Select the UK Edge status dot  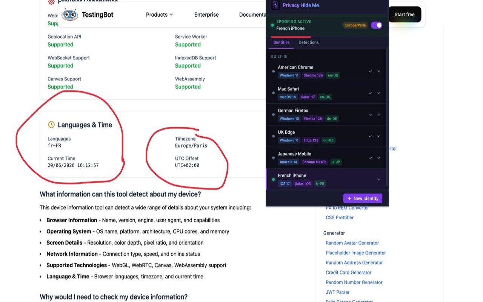pyautogui.click(x=274, y=136)
